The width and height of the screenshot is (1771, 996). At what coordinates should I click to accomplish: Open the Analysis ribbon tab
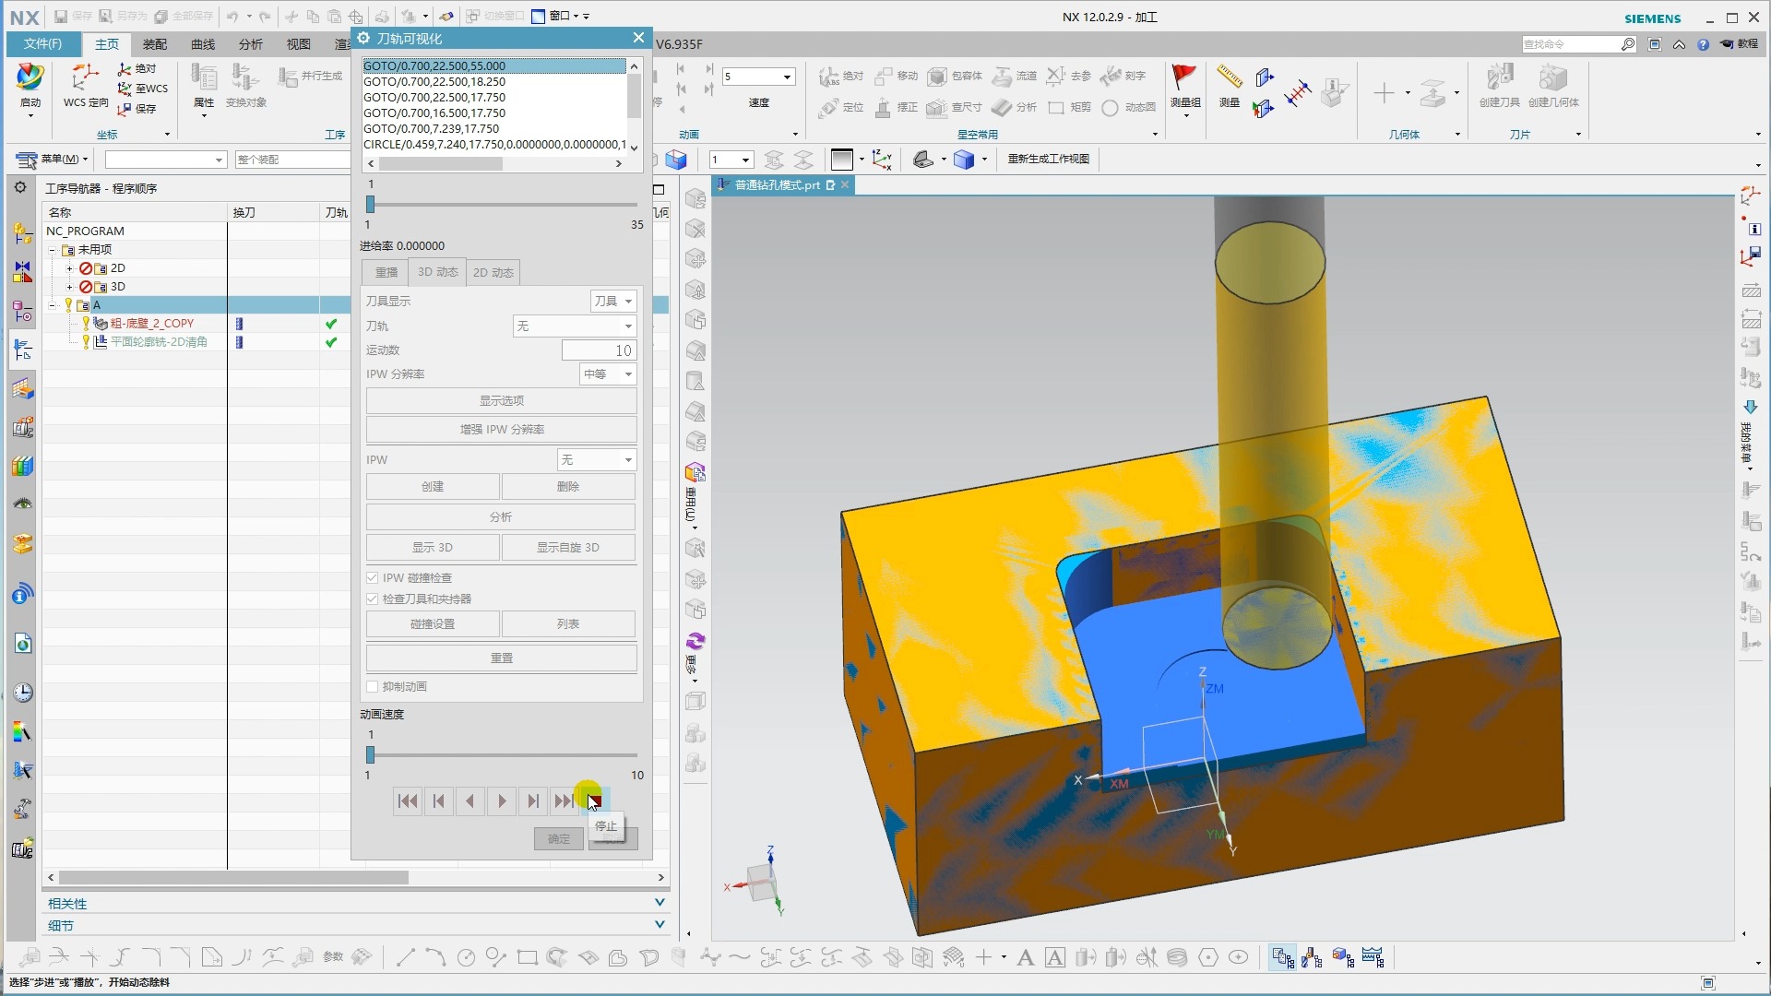pyautogui.click(x=250, y=44)
